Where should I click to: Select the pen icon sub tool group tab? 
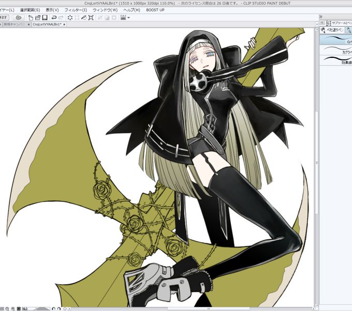coord(348,30)
